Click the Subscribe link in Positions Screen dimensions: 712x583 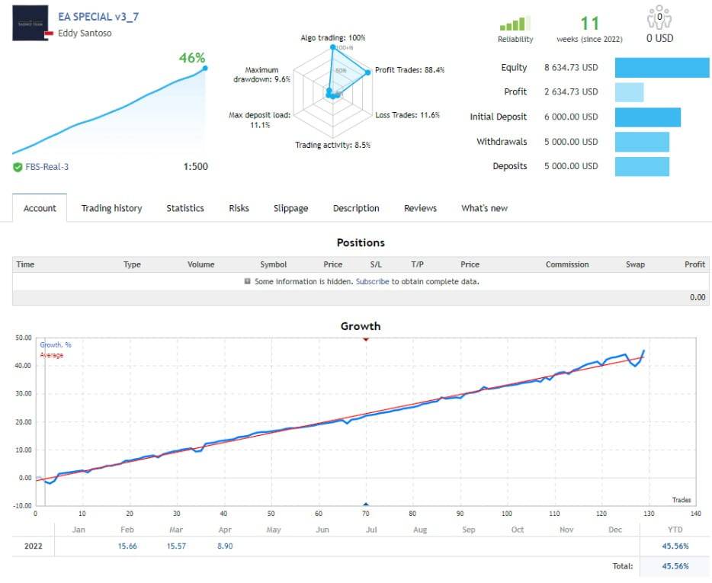pos(372,281)
